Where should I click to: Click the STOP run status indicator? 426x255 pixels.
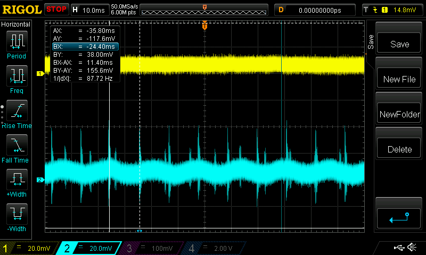tap(56, 9)
